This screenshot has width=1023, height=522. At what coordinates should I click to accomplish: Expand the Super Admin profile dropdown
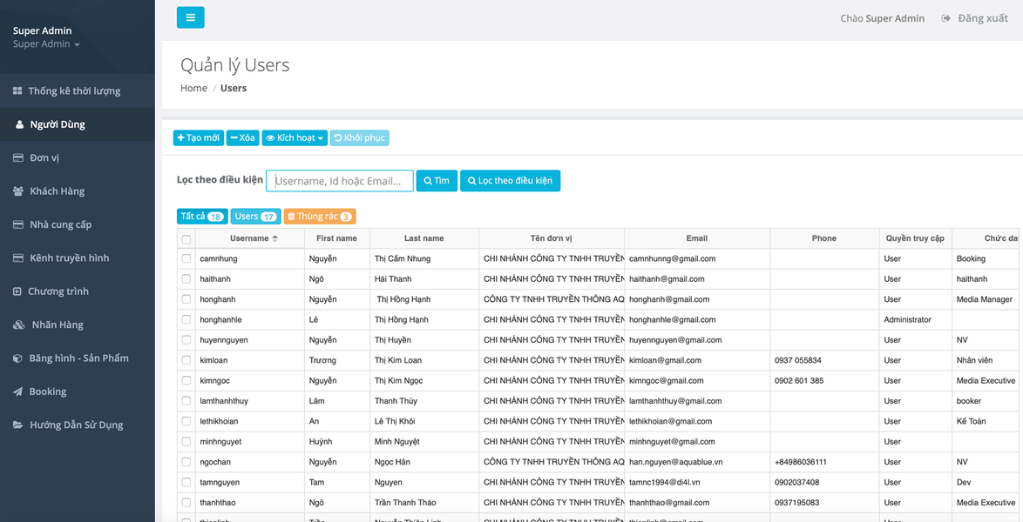pos(46,44)
